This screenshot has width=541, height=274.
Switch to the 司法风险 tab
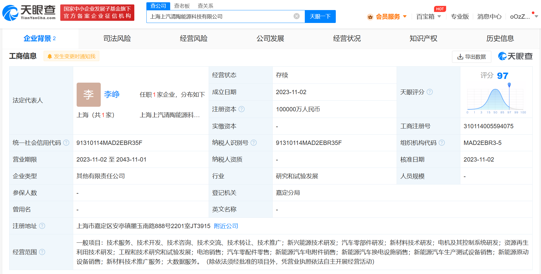(x=117, y=38)
